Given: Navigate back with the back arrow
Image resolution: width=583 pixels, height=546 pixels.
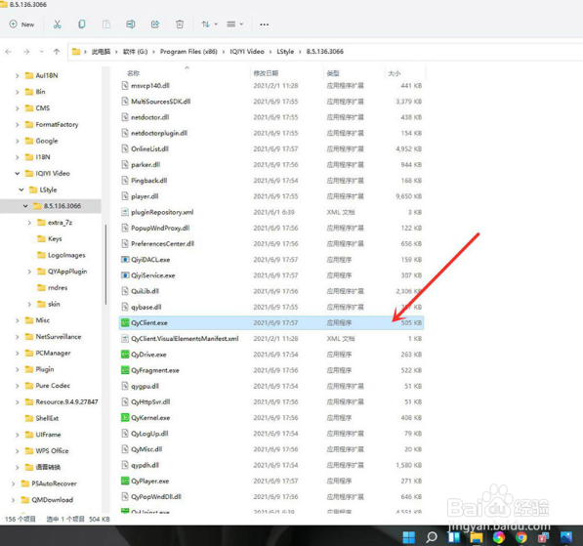Looking at the screenshot, I should tap(9, 52).
